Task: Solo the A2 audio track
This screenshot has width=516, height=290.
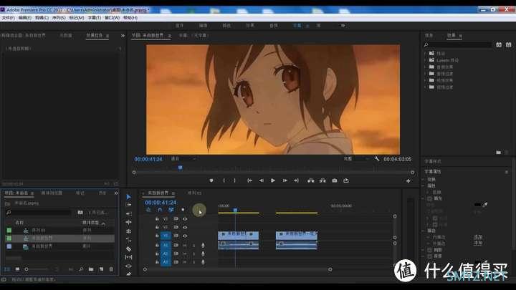Action: (x=193, y=253)
